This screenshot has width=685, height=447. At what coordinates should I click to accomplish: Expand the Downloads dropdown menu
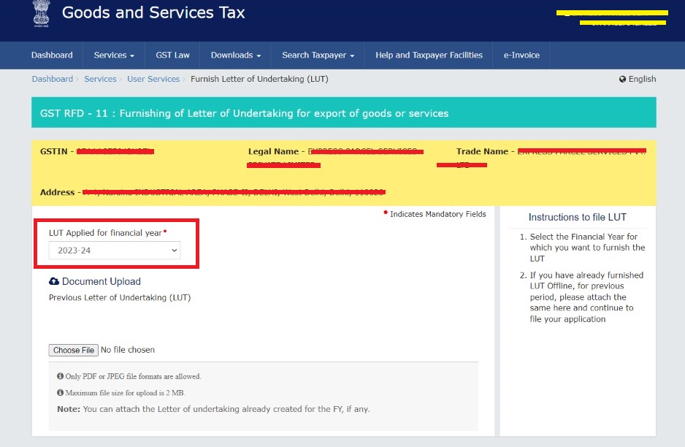[235, 55]
